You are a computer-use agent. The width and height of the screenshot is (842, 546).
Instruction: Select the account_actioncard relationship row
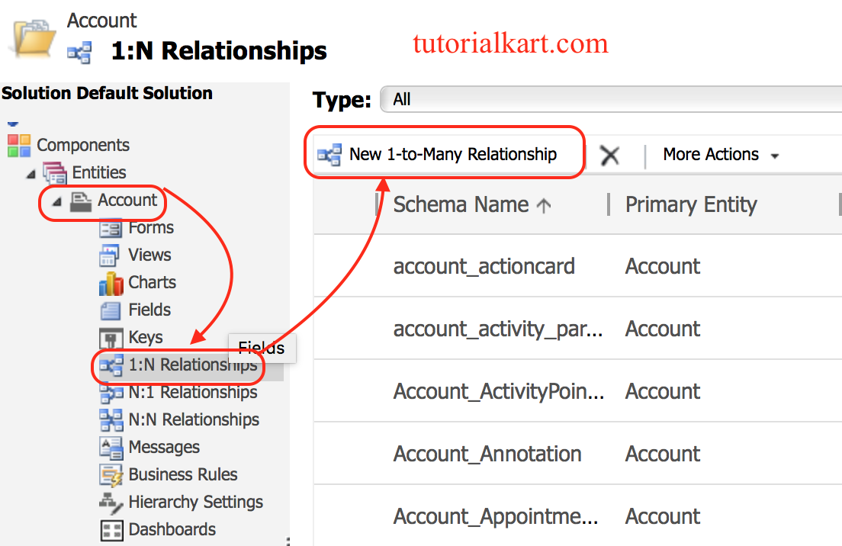tap(484, 266)
